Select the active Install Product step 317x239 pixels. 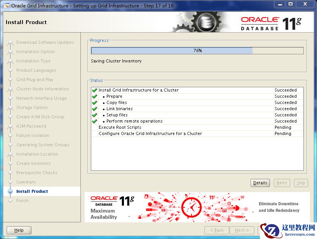coord(32,191)
